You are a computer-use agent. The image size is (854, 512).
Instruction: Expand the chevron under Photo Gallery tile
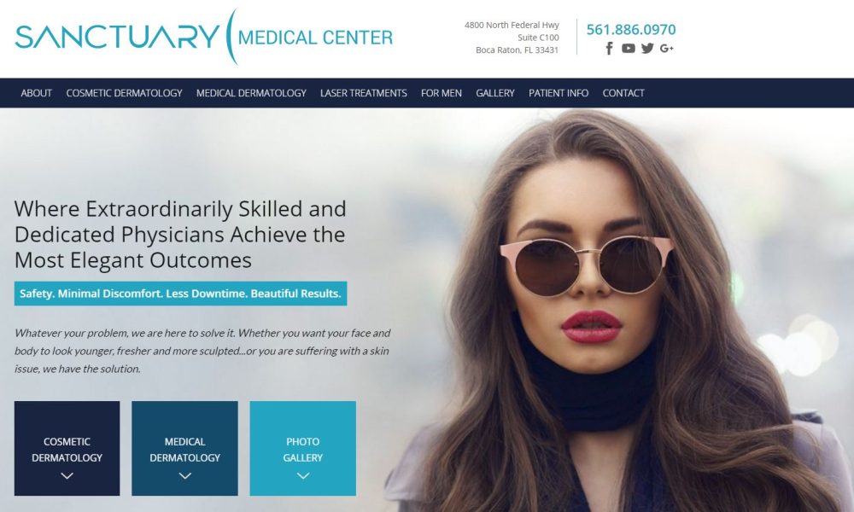pos(303,475)
